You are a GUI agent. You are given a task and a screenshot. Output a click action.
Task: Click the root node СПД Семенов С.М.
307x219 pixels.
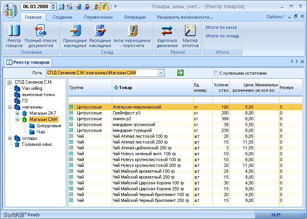(x=30, y=82)
